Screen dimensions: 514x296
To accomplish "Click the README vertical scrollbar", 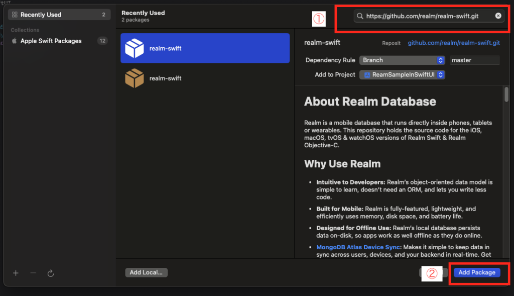I will (506, 94).
